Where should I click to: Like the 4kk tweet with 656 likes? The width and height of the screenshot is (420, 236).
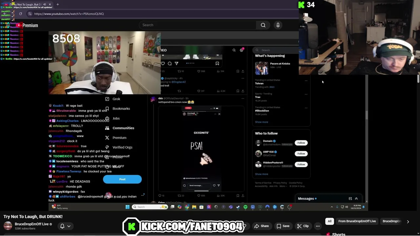coord(201,196)
